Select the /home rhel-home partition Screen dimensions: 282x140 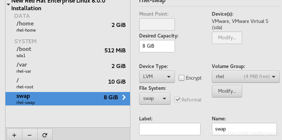(x=68, y=27)
